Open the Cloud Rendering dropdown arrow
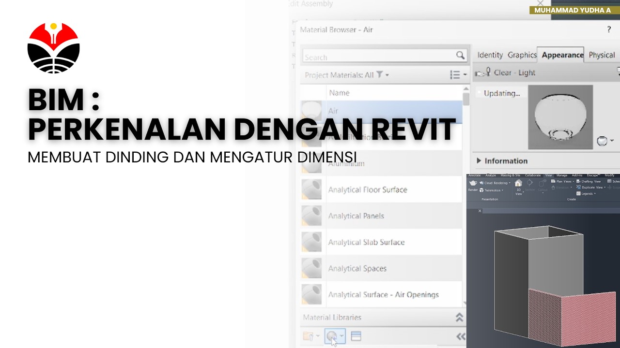The image size is (620, 348). pyautogui.click(x=510, y=183)
